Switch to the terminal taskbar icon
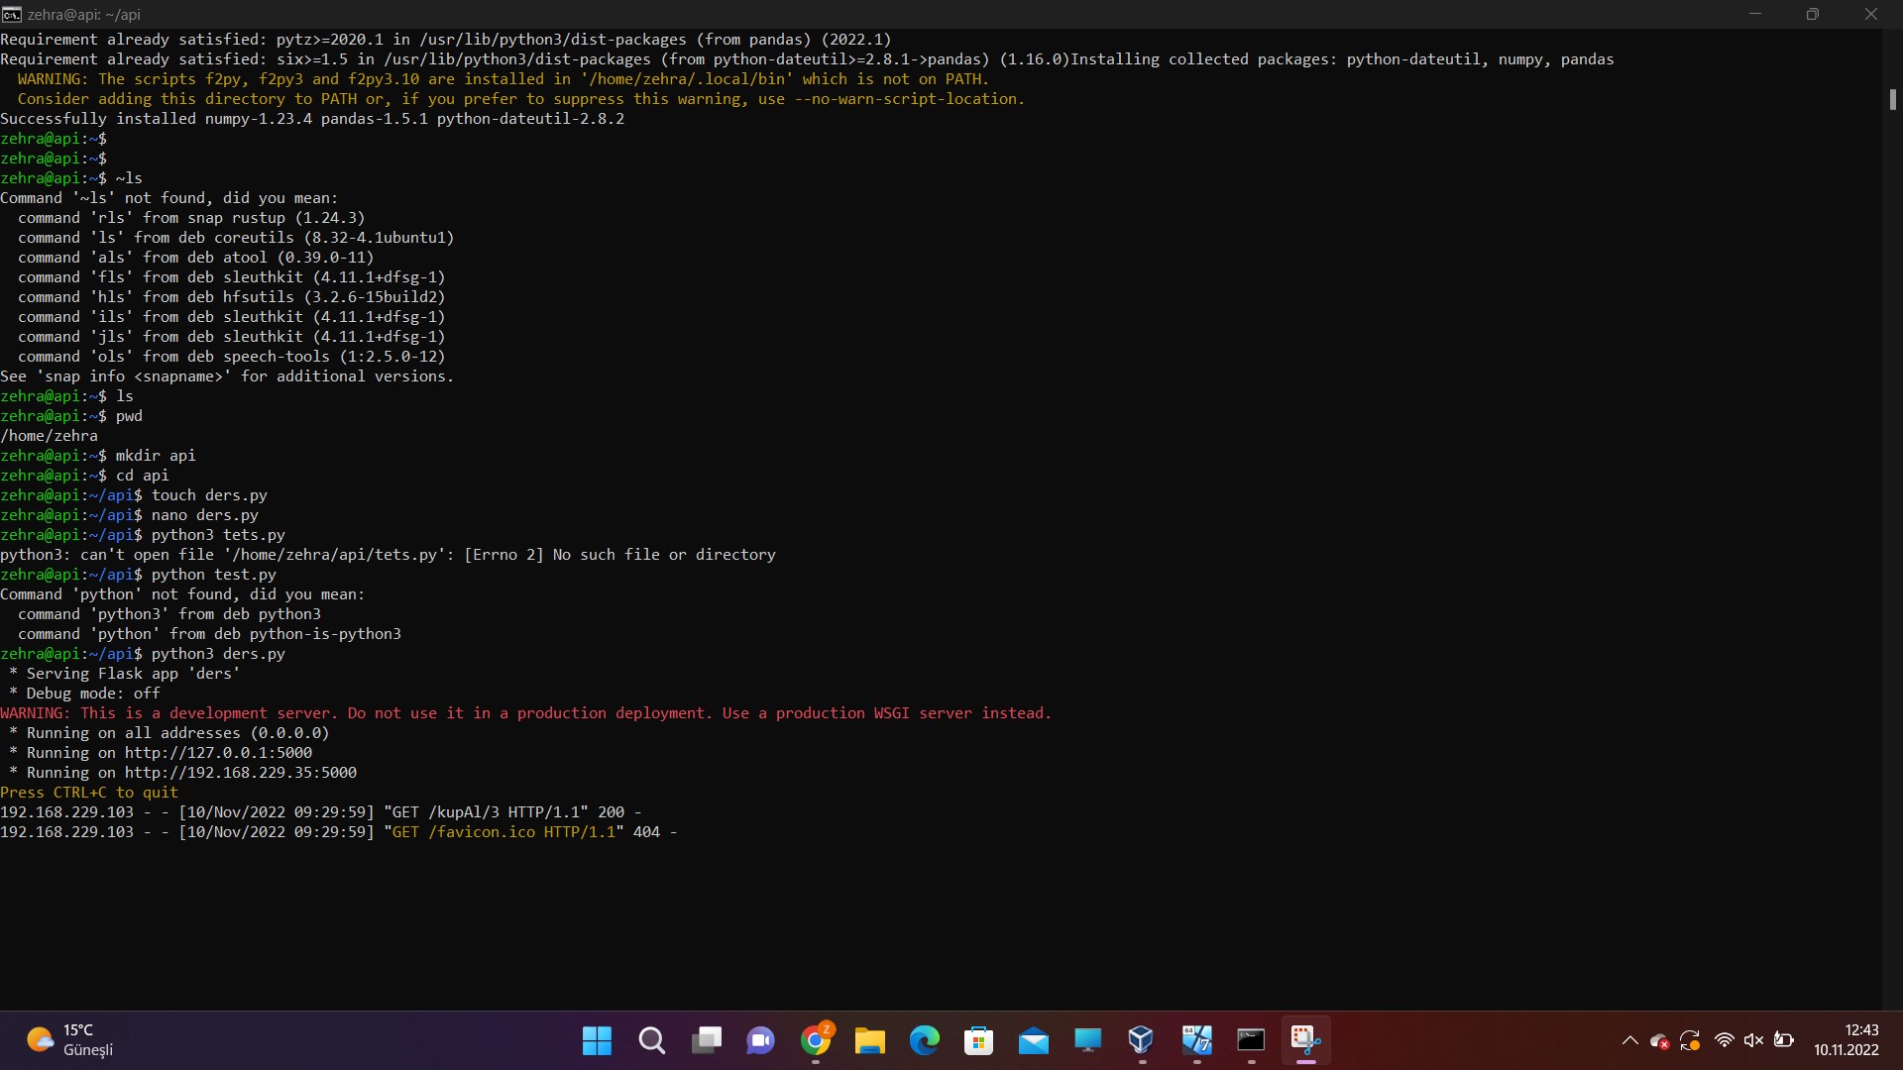The image size is (1903, 1070). click(1251, 1040)
